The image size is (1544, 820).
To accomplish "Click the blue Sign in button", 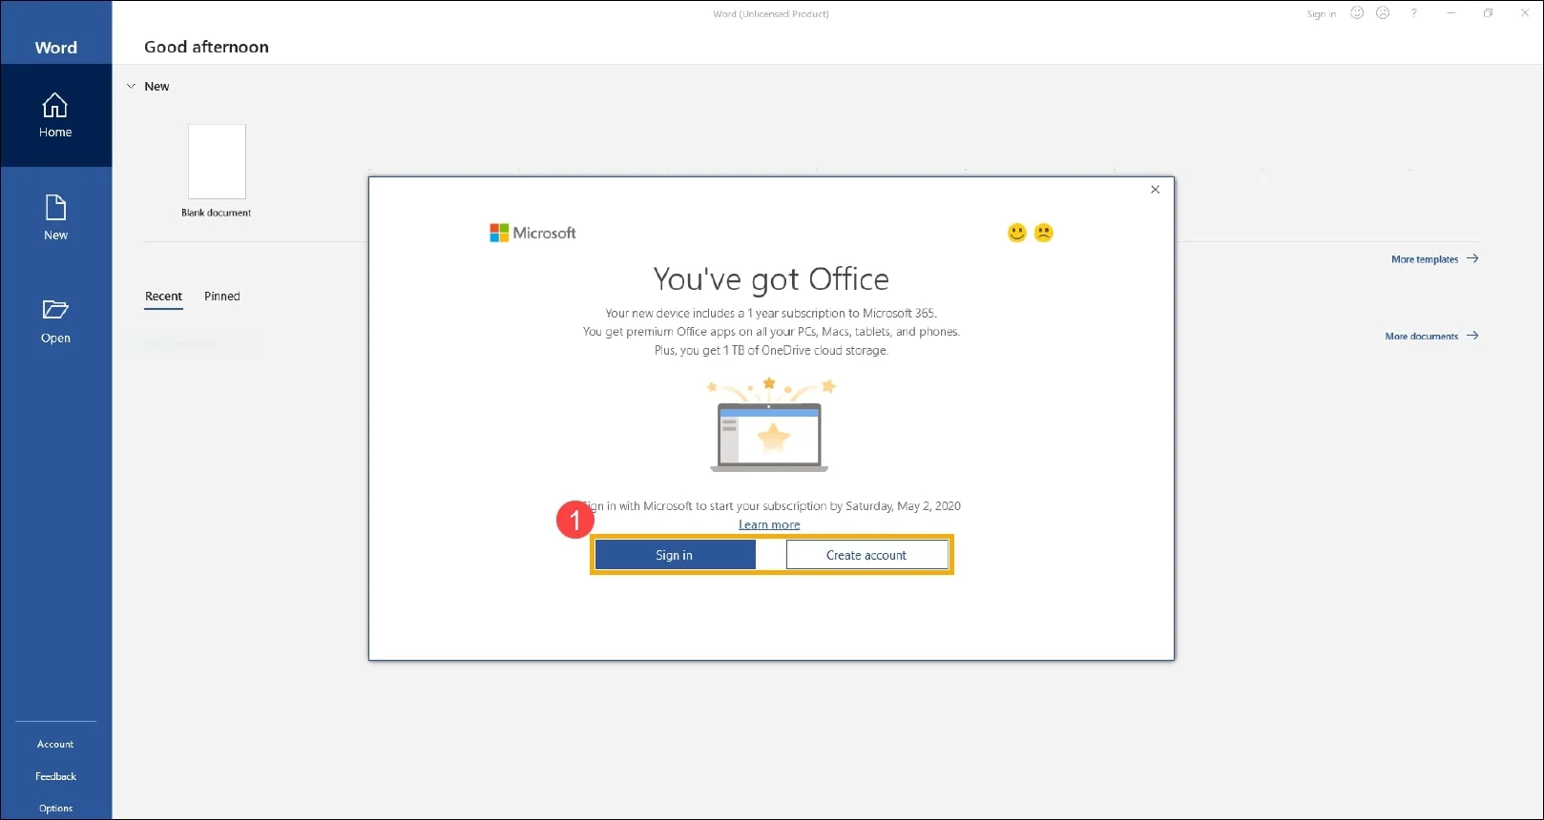I will click(675, 555).
